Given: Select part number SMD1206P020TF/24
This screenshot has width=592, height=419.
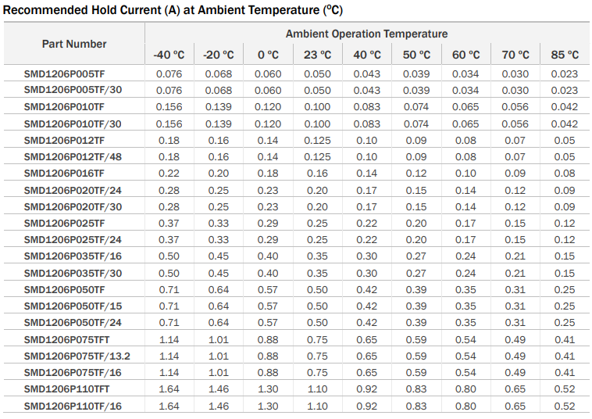Looking at the screenshot, I should (x=73, y=190).
